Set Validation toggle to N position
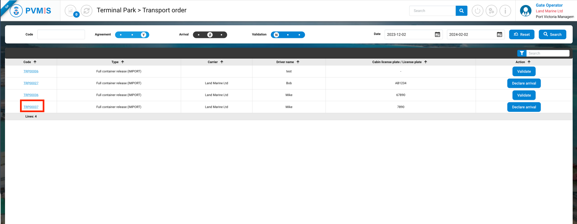 tap(276, 35)
